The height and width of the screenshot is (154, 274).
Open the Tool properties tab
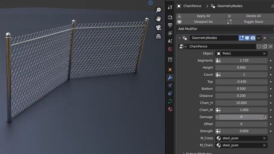click(x=170, y=7)
